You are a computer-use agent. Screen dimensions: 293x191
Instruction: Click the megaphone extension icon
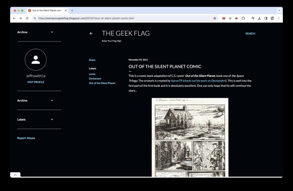click(x=237, y=18)
